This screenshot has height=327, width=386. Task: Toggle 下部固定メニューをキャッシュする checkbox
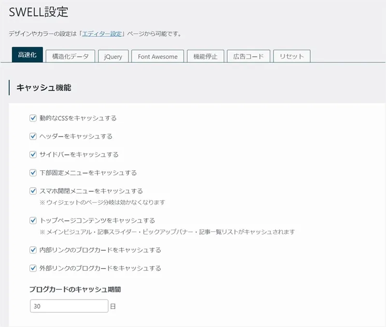[x=33, y=173]
